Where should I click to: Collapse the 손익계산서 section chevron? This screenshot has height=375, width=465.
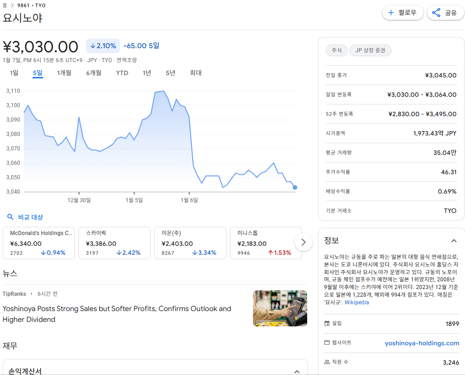297,371
